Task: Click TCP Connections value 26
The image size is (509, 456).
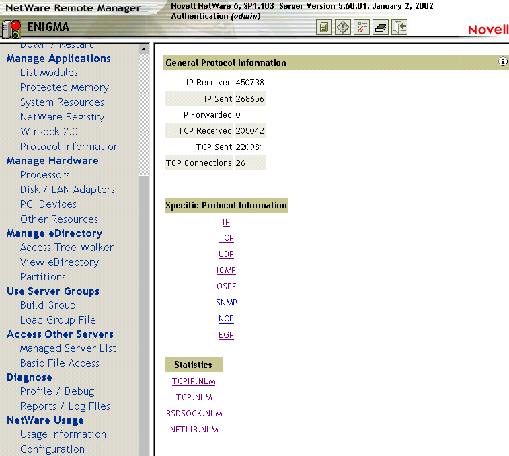Action: pos(240,163)
